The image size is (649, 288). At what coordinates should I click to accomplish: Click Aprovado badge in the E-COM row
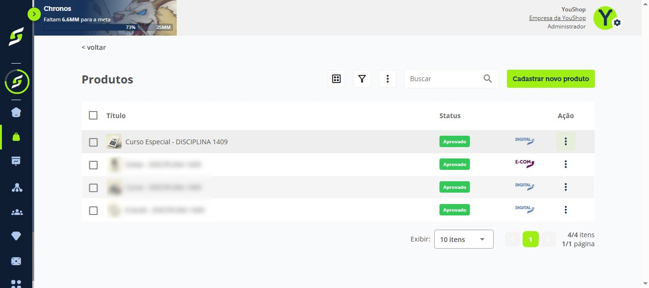(x=455, y=164)
